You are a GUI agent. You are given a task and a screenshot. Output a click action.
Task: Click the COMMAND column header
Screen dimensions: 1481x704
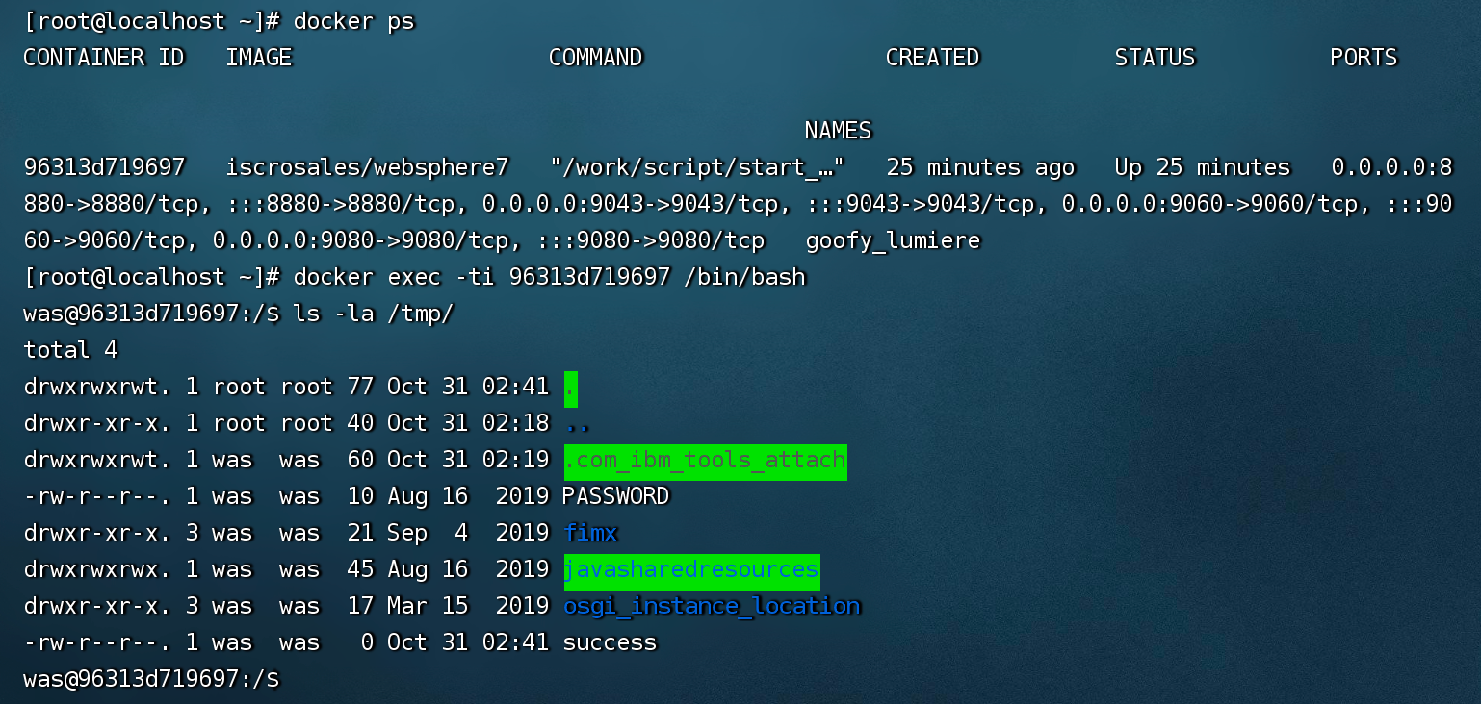click(x=595, y=58)
